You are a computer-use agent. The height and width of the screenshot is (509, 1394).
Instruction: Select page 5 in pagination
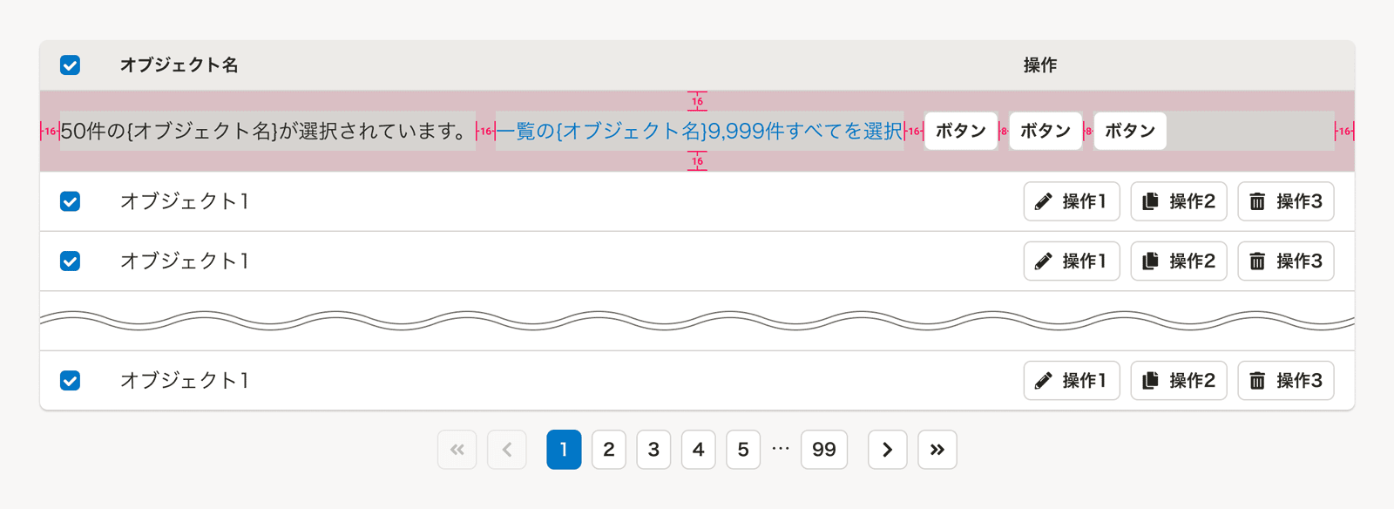point(743,450)
